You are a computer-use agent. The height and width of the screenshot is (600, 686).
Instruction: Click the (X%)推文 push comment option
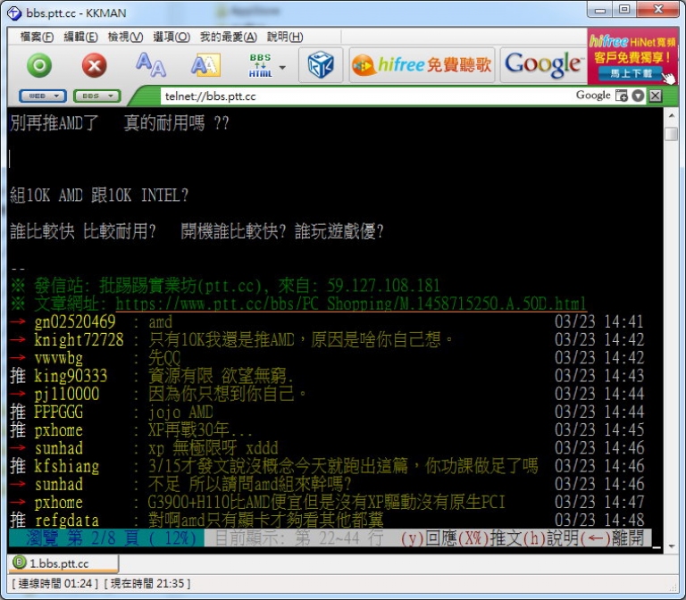click(489, 538)
